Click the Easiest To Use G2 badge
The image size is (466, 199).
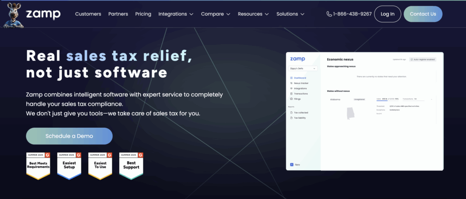(x=100, y=166)
